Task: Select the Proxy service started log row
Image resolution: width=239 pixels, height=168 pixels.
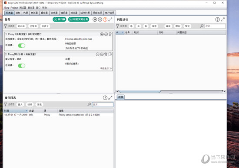Action: point(59,115)
